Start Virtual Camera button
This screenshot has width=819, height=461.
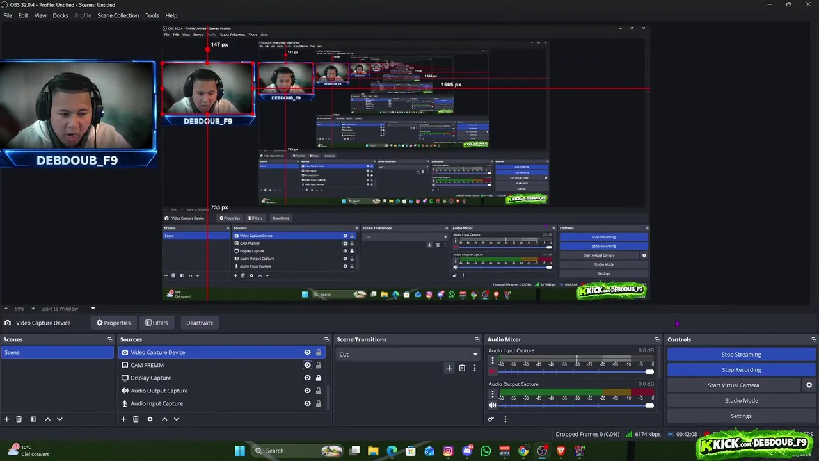point(733,385)
